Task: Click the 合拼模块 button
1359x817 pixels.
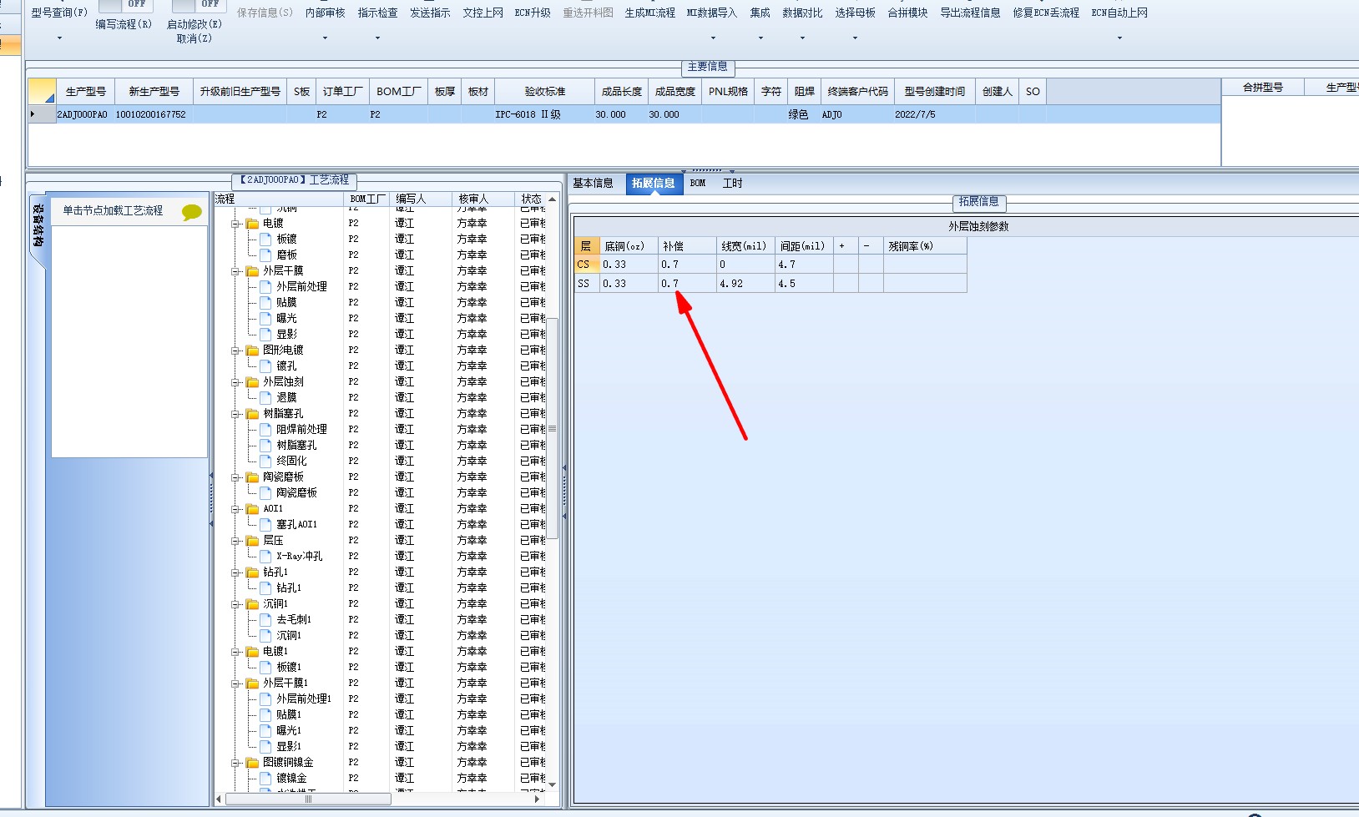Action: [x=907, y=13]
